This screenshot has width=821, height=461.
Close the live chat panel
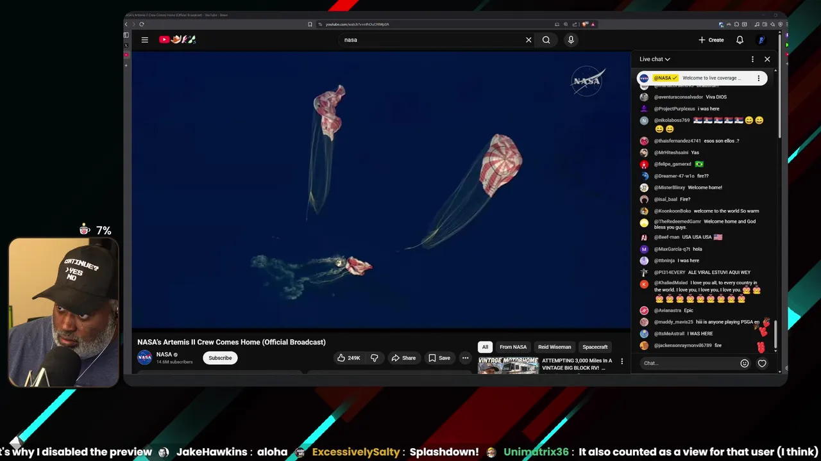pyautogui.click(x=767, y=59)
